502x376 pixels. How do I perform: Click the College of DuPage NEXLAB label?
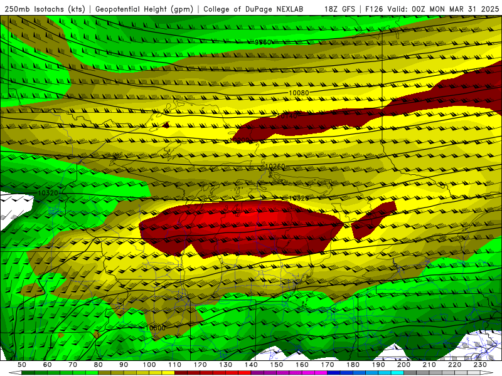254,9
